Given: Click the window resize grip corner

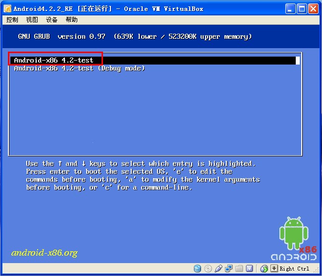Looking at the screenshot, I should coord(317,271).
